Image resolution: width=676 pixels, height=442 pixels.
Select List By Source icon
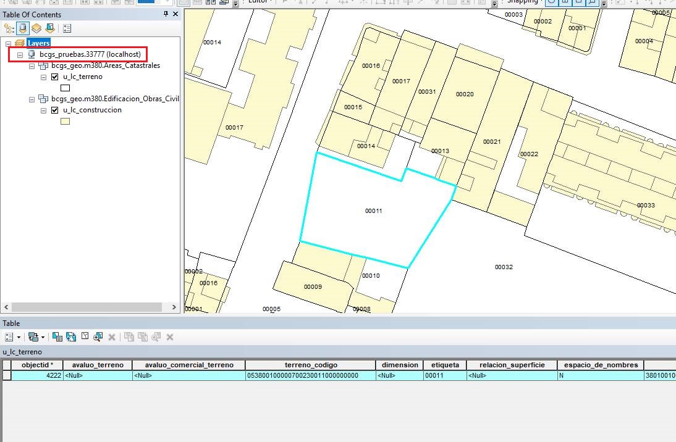[23, 28]
